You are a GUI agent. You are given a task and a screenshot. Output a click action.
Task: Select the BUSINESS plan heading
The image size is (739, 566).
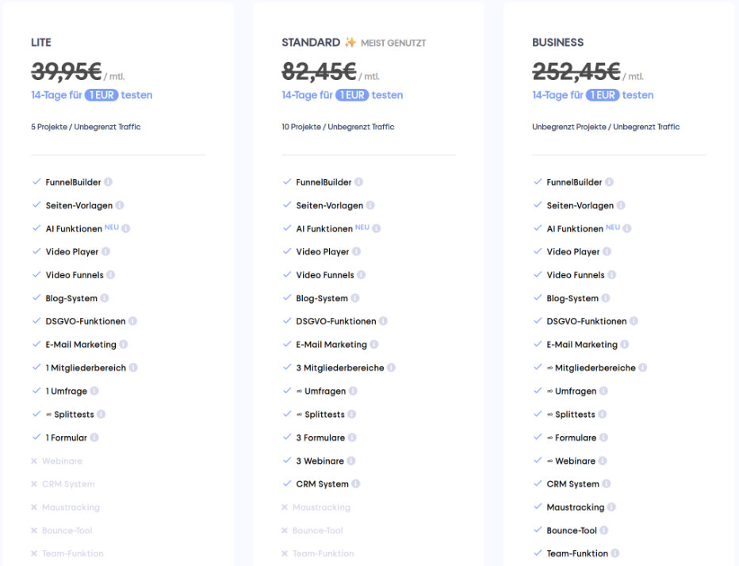pos(557,43)
